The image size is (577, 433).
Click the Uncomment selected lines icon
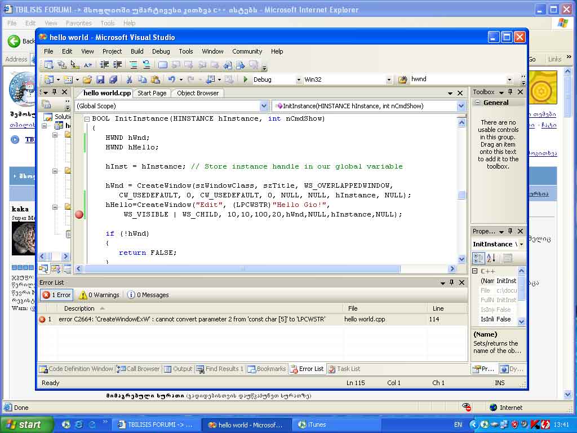147,65
